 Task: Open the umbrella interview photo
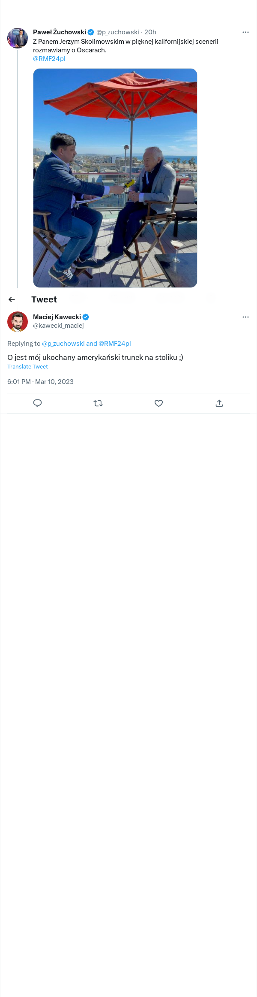115,178
